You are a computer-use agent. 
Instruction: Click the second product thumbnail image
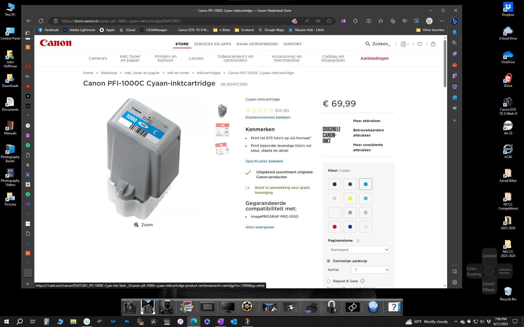(222, 130)
